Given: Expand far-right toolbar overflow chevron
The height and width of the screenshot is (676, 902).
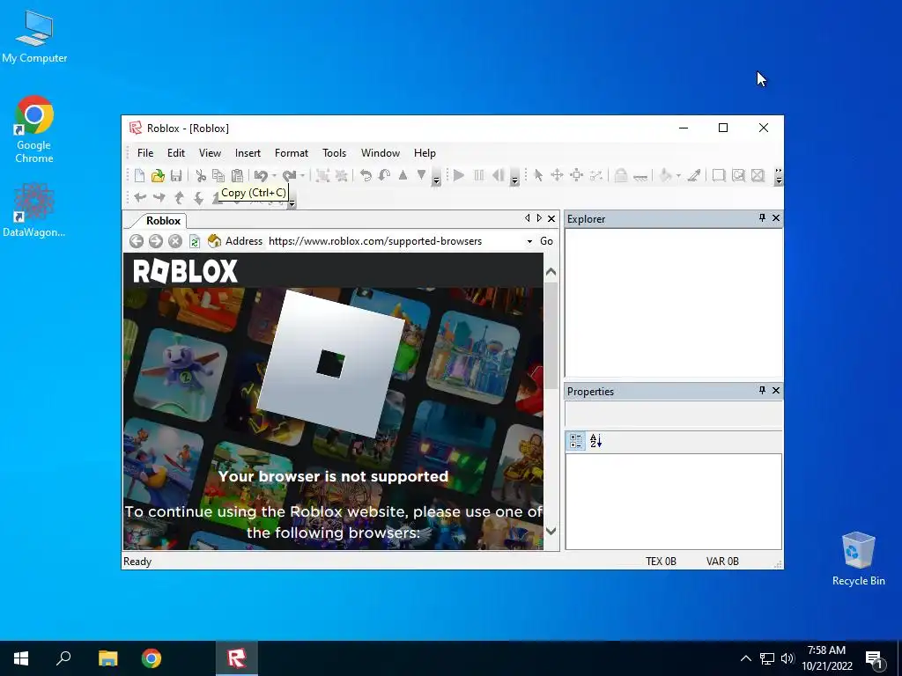Looking at the screenshot, I should point(779,177).
